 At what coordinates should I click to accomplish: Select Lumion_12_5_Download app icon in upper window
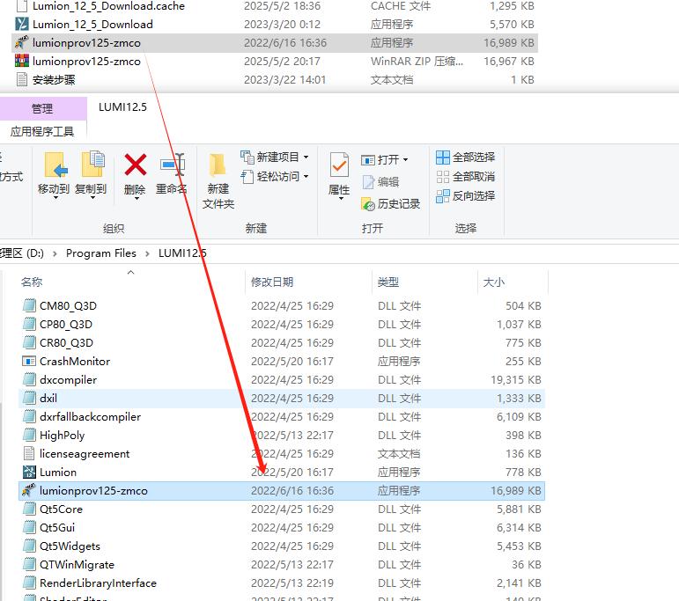tap(22, 25)
